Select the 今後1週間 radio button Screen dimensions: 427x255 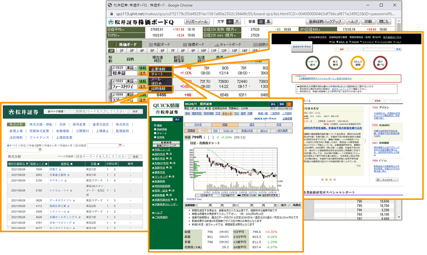(28, 146)
